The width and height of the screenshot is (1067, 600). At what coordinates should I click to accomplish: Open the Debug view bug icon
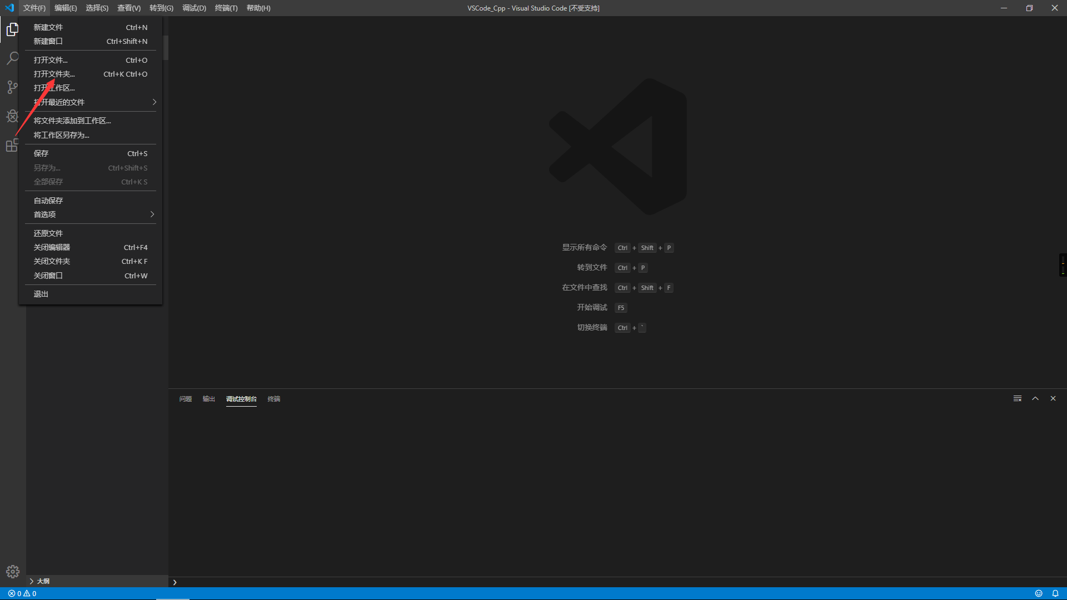click(12, 116)
